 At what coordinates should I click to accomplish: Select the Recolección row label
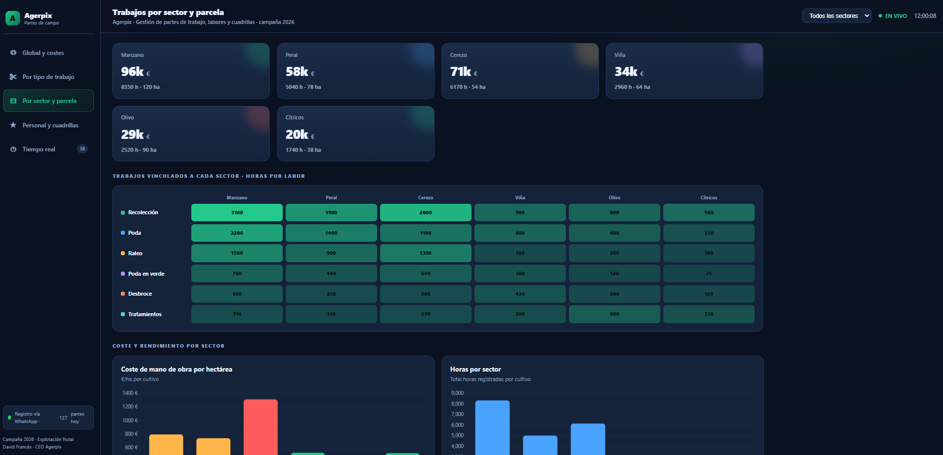tap(143, 212)
